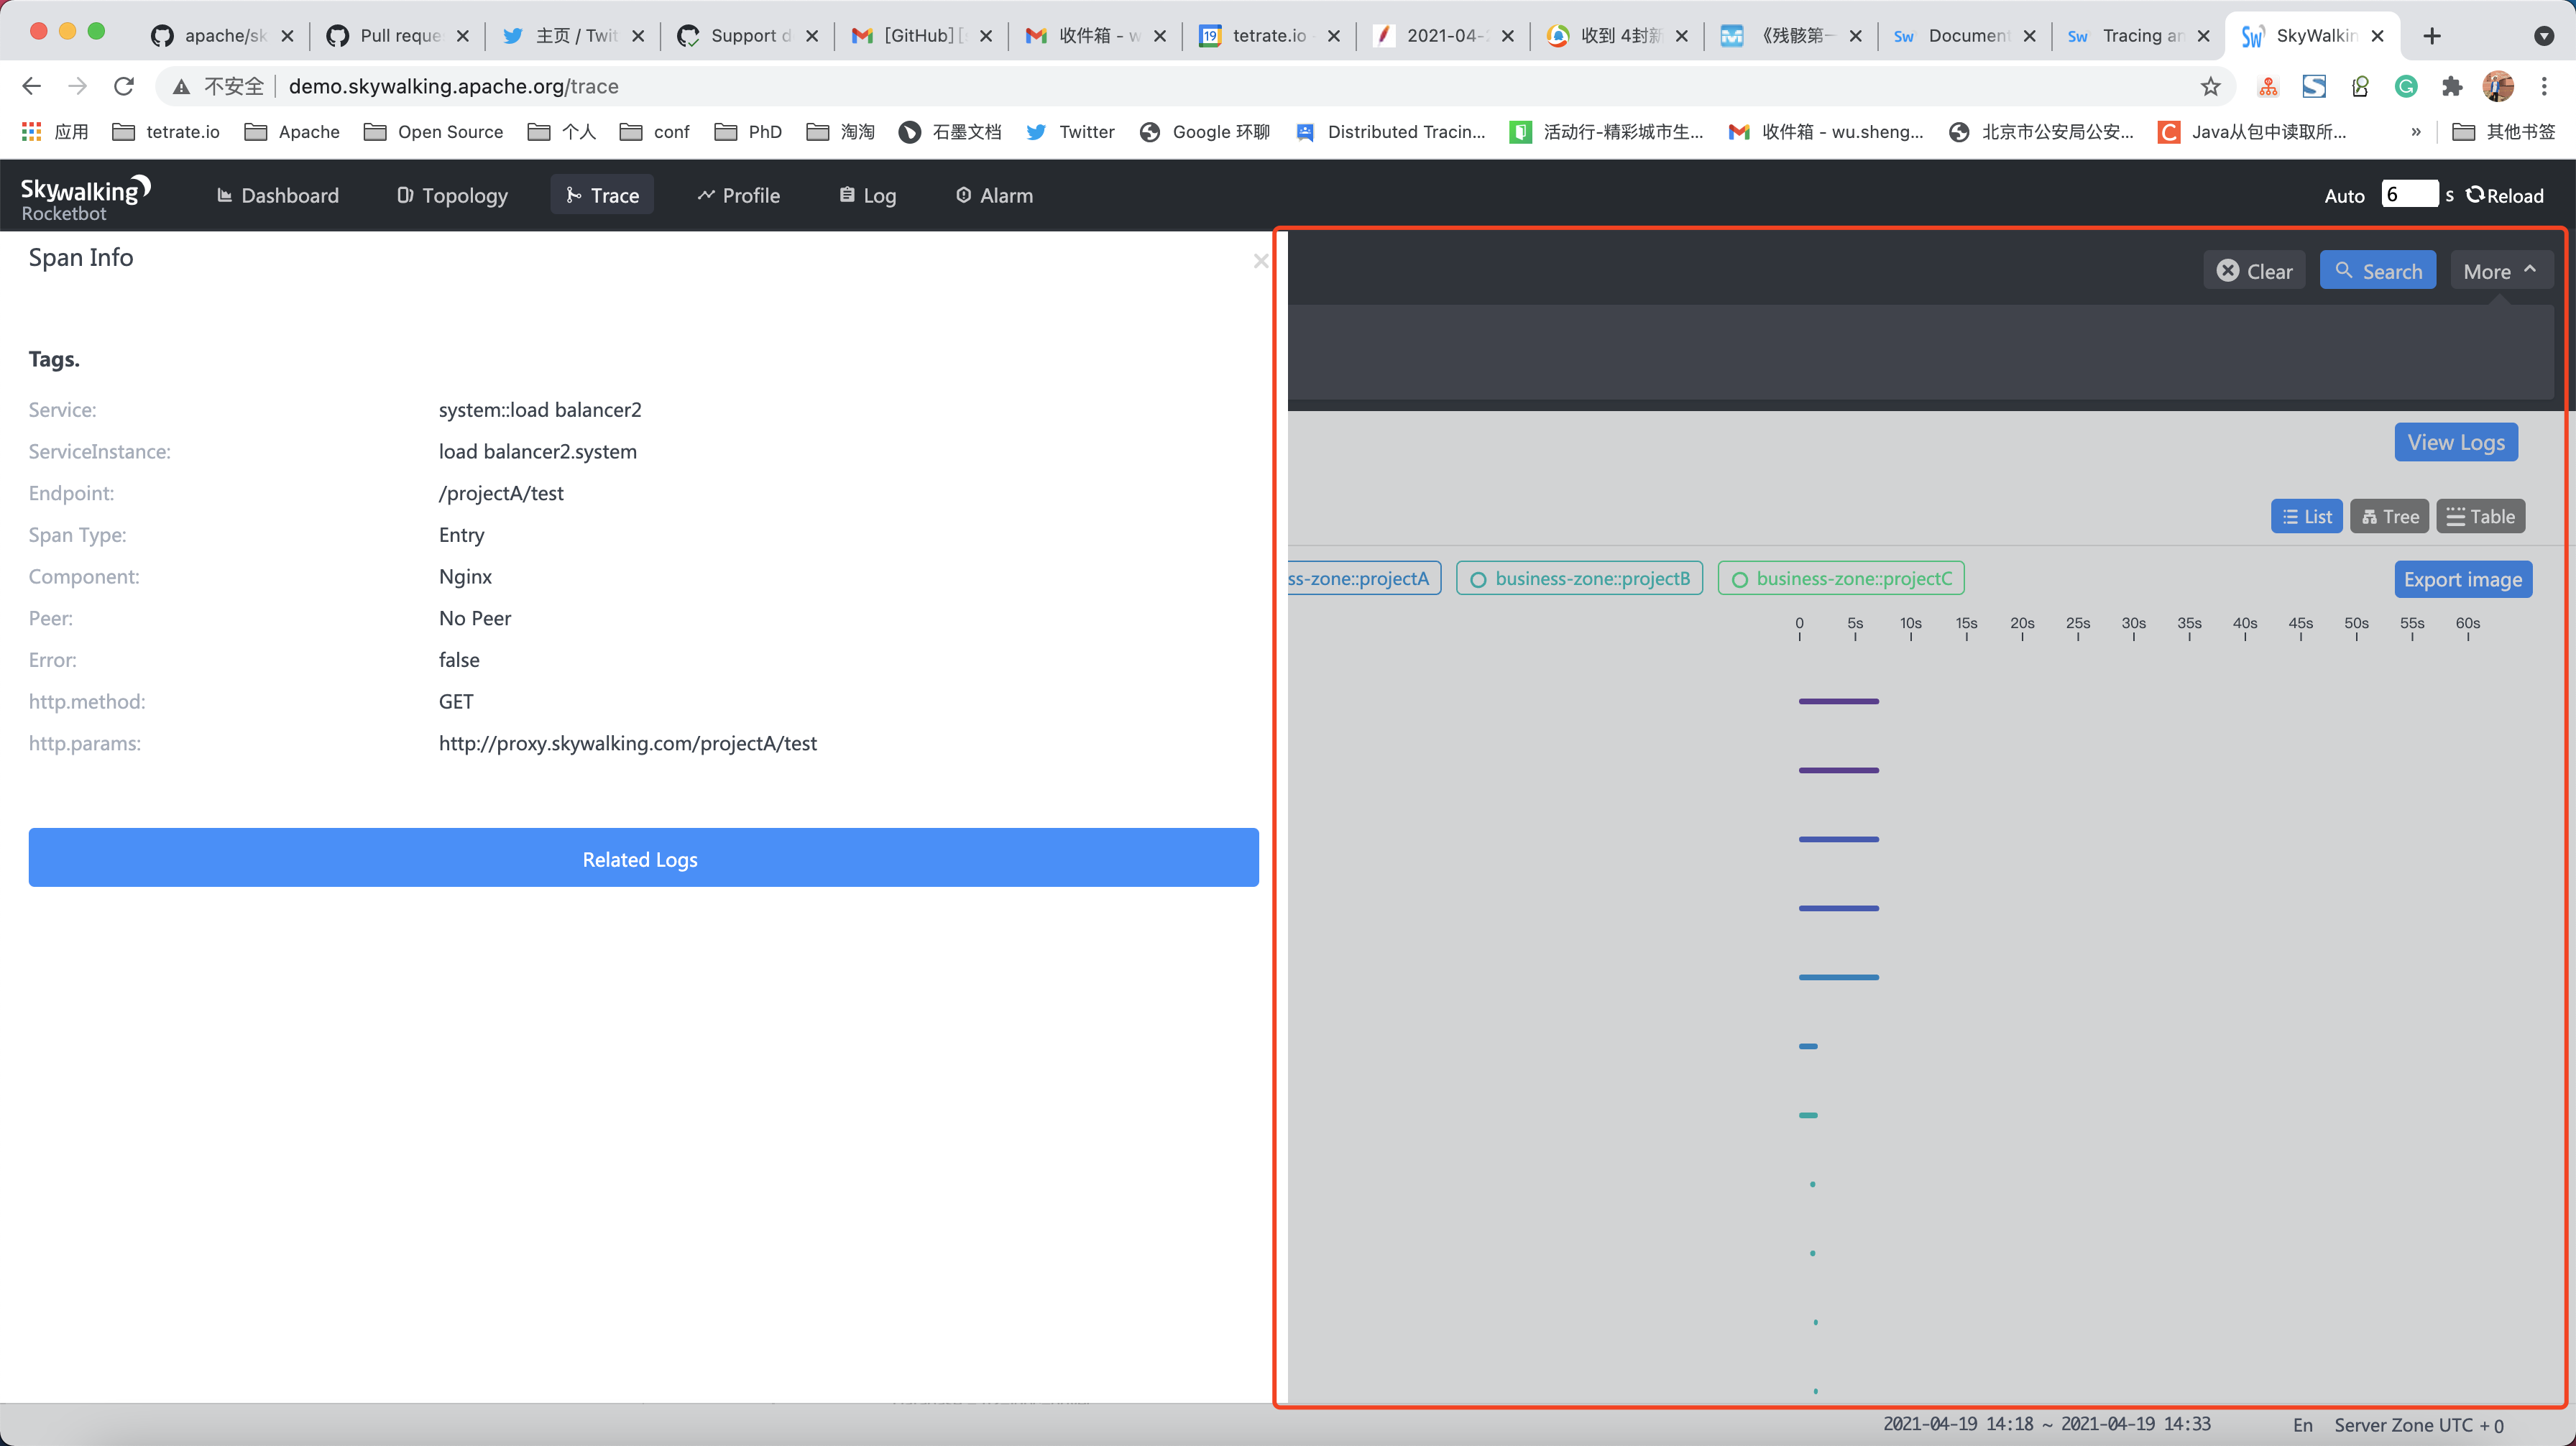Click the Chrome menu three dots
The image size is (2576, 1446).
(x=2543, y=87)
